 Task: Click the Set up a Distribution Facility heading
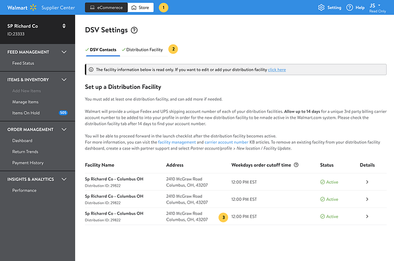pos(123,87)
